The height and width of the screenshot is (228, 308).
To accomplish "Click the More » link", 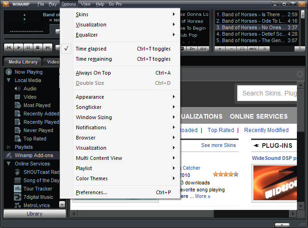I will click(x=203, y=196).
